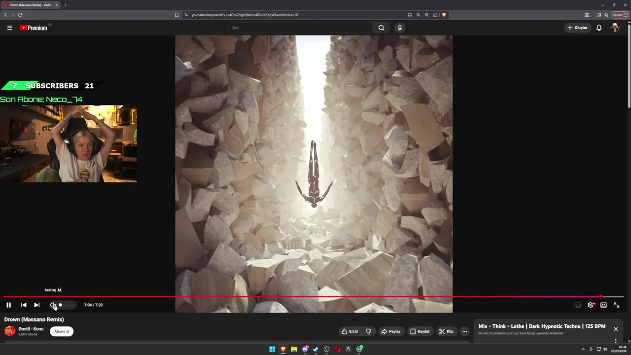
Task: Like the video with 8,5 B likes
Action: 350,331
